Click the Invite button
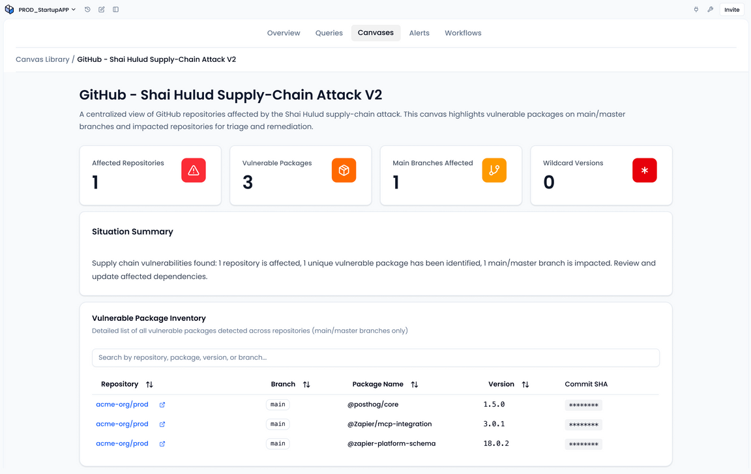 [x=731, y=9]
